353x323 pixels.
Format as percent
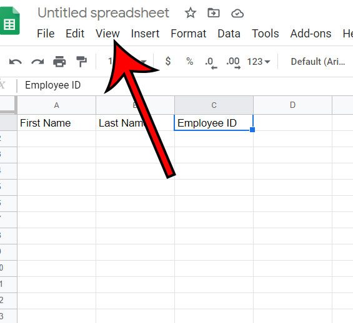(189, 61)
